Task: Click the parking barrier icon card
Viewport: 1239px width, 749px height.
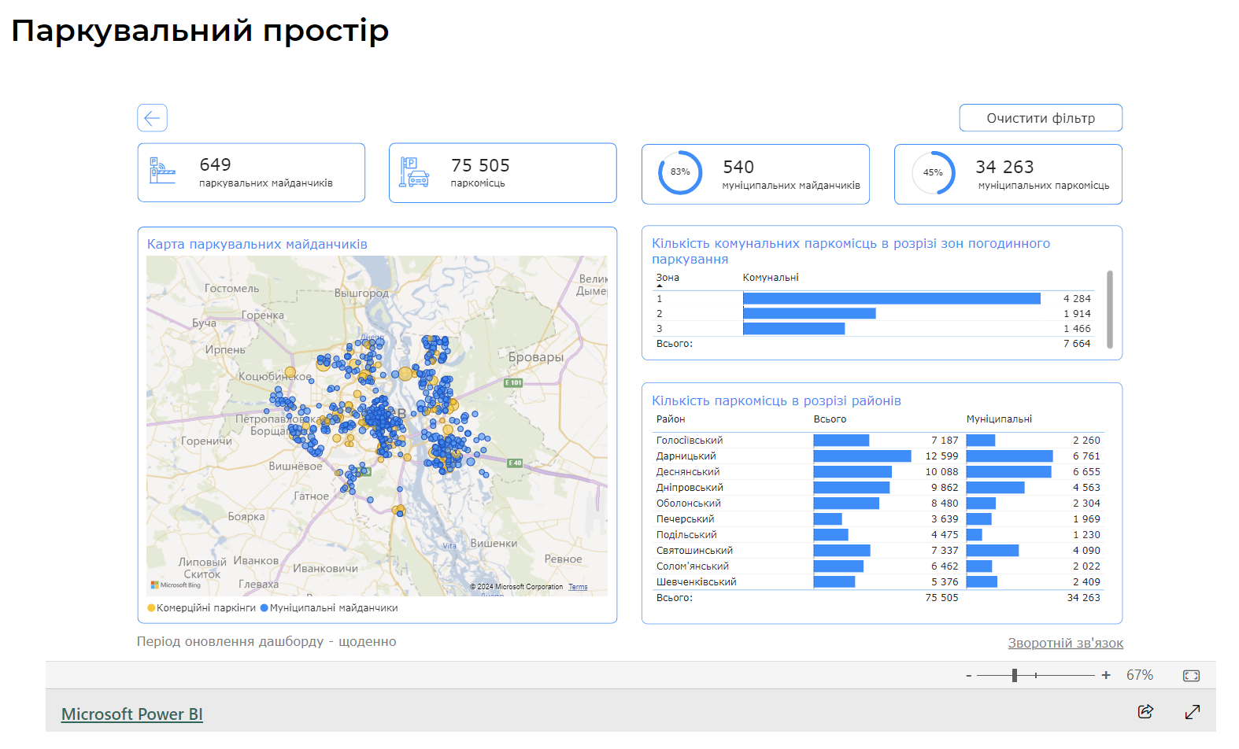Action: [x=163, y=171]
